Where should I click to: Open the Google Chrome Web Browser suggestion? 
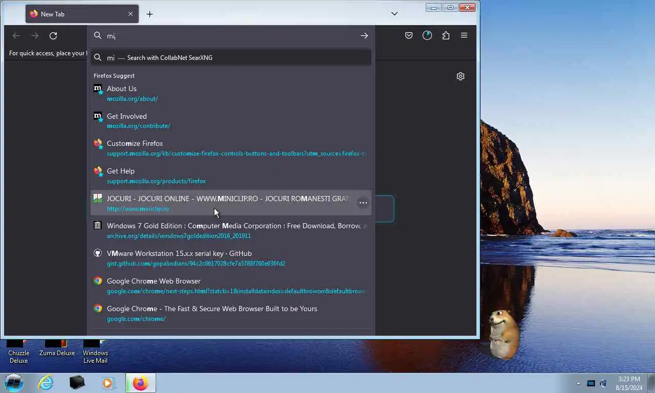coord(231,286)
